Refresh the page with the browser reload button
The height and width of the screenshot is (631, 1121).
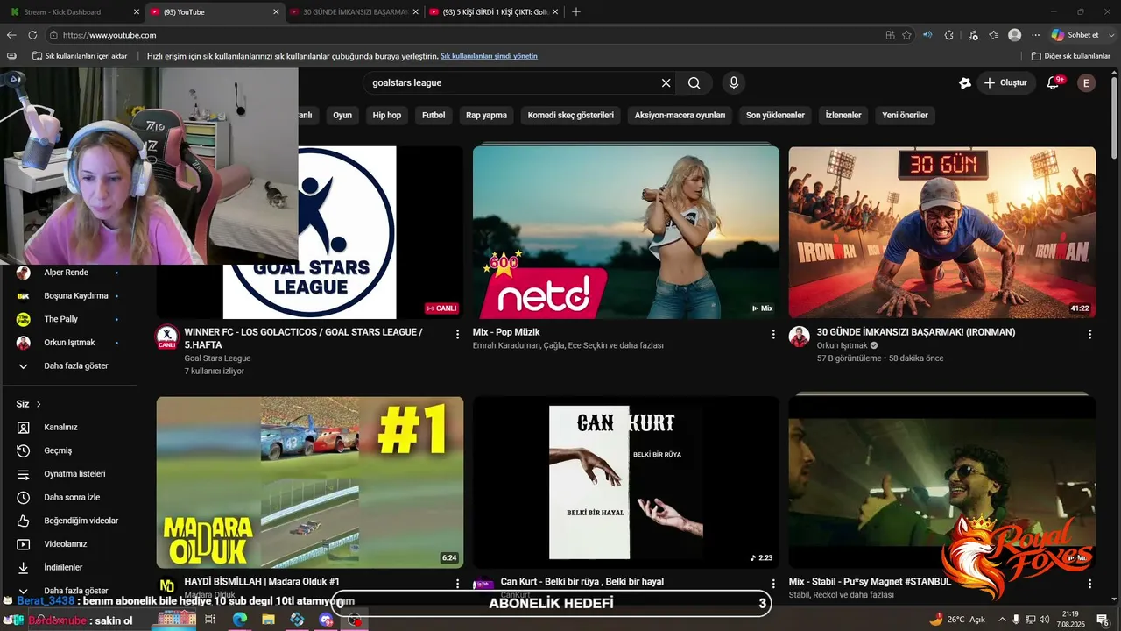coord(32,35)
